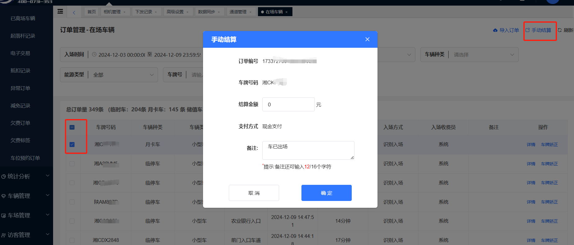574x245 pixels.
Task: Click the end date 2024-12-09 field
Action: [x=178, y=55]
